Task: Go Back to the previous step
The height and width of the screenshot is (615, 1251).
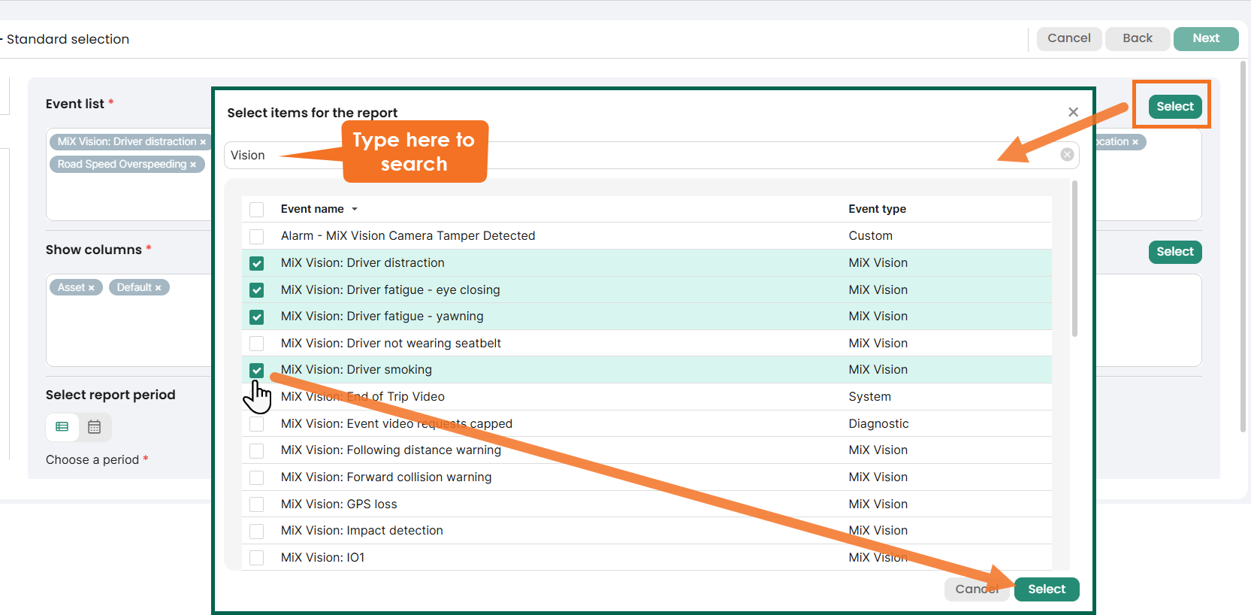Action: (1137, 38)
